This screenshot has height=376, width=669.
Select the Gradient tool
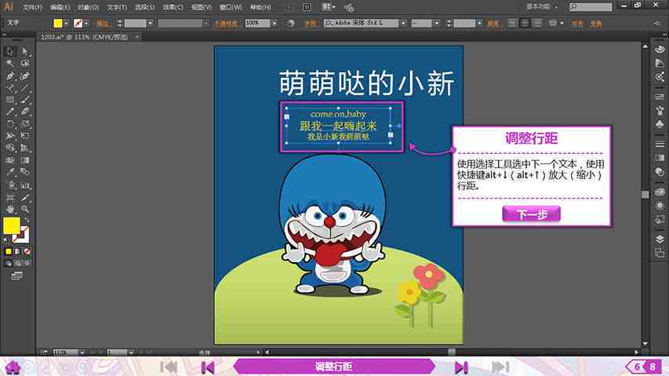(x=25, y=160)
